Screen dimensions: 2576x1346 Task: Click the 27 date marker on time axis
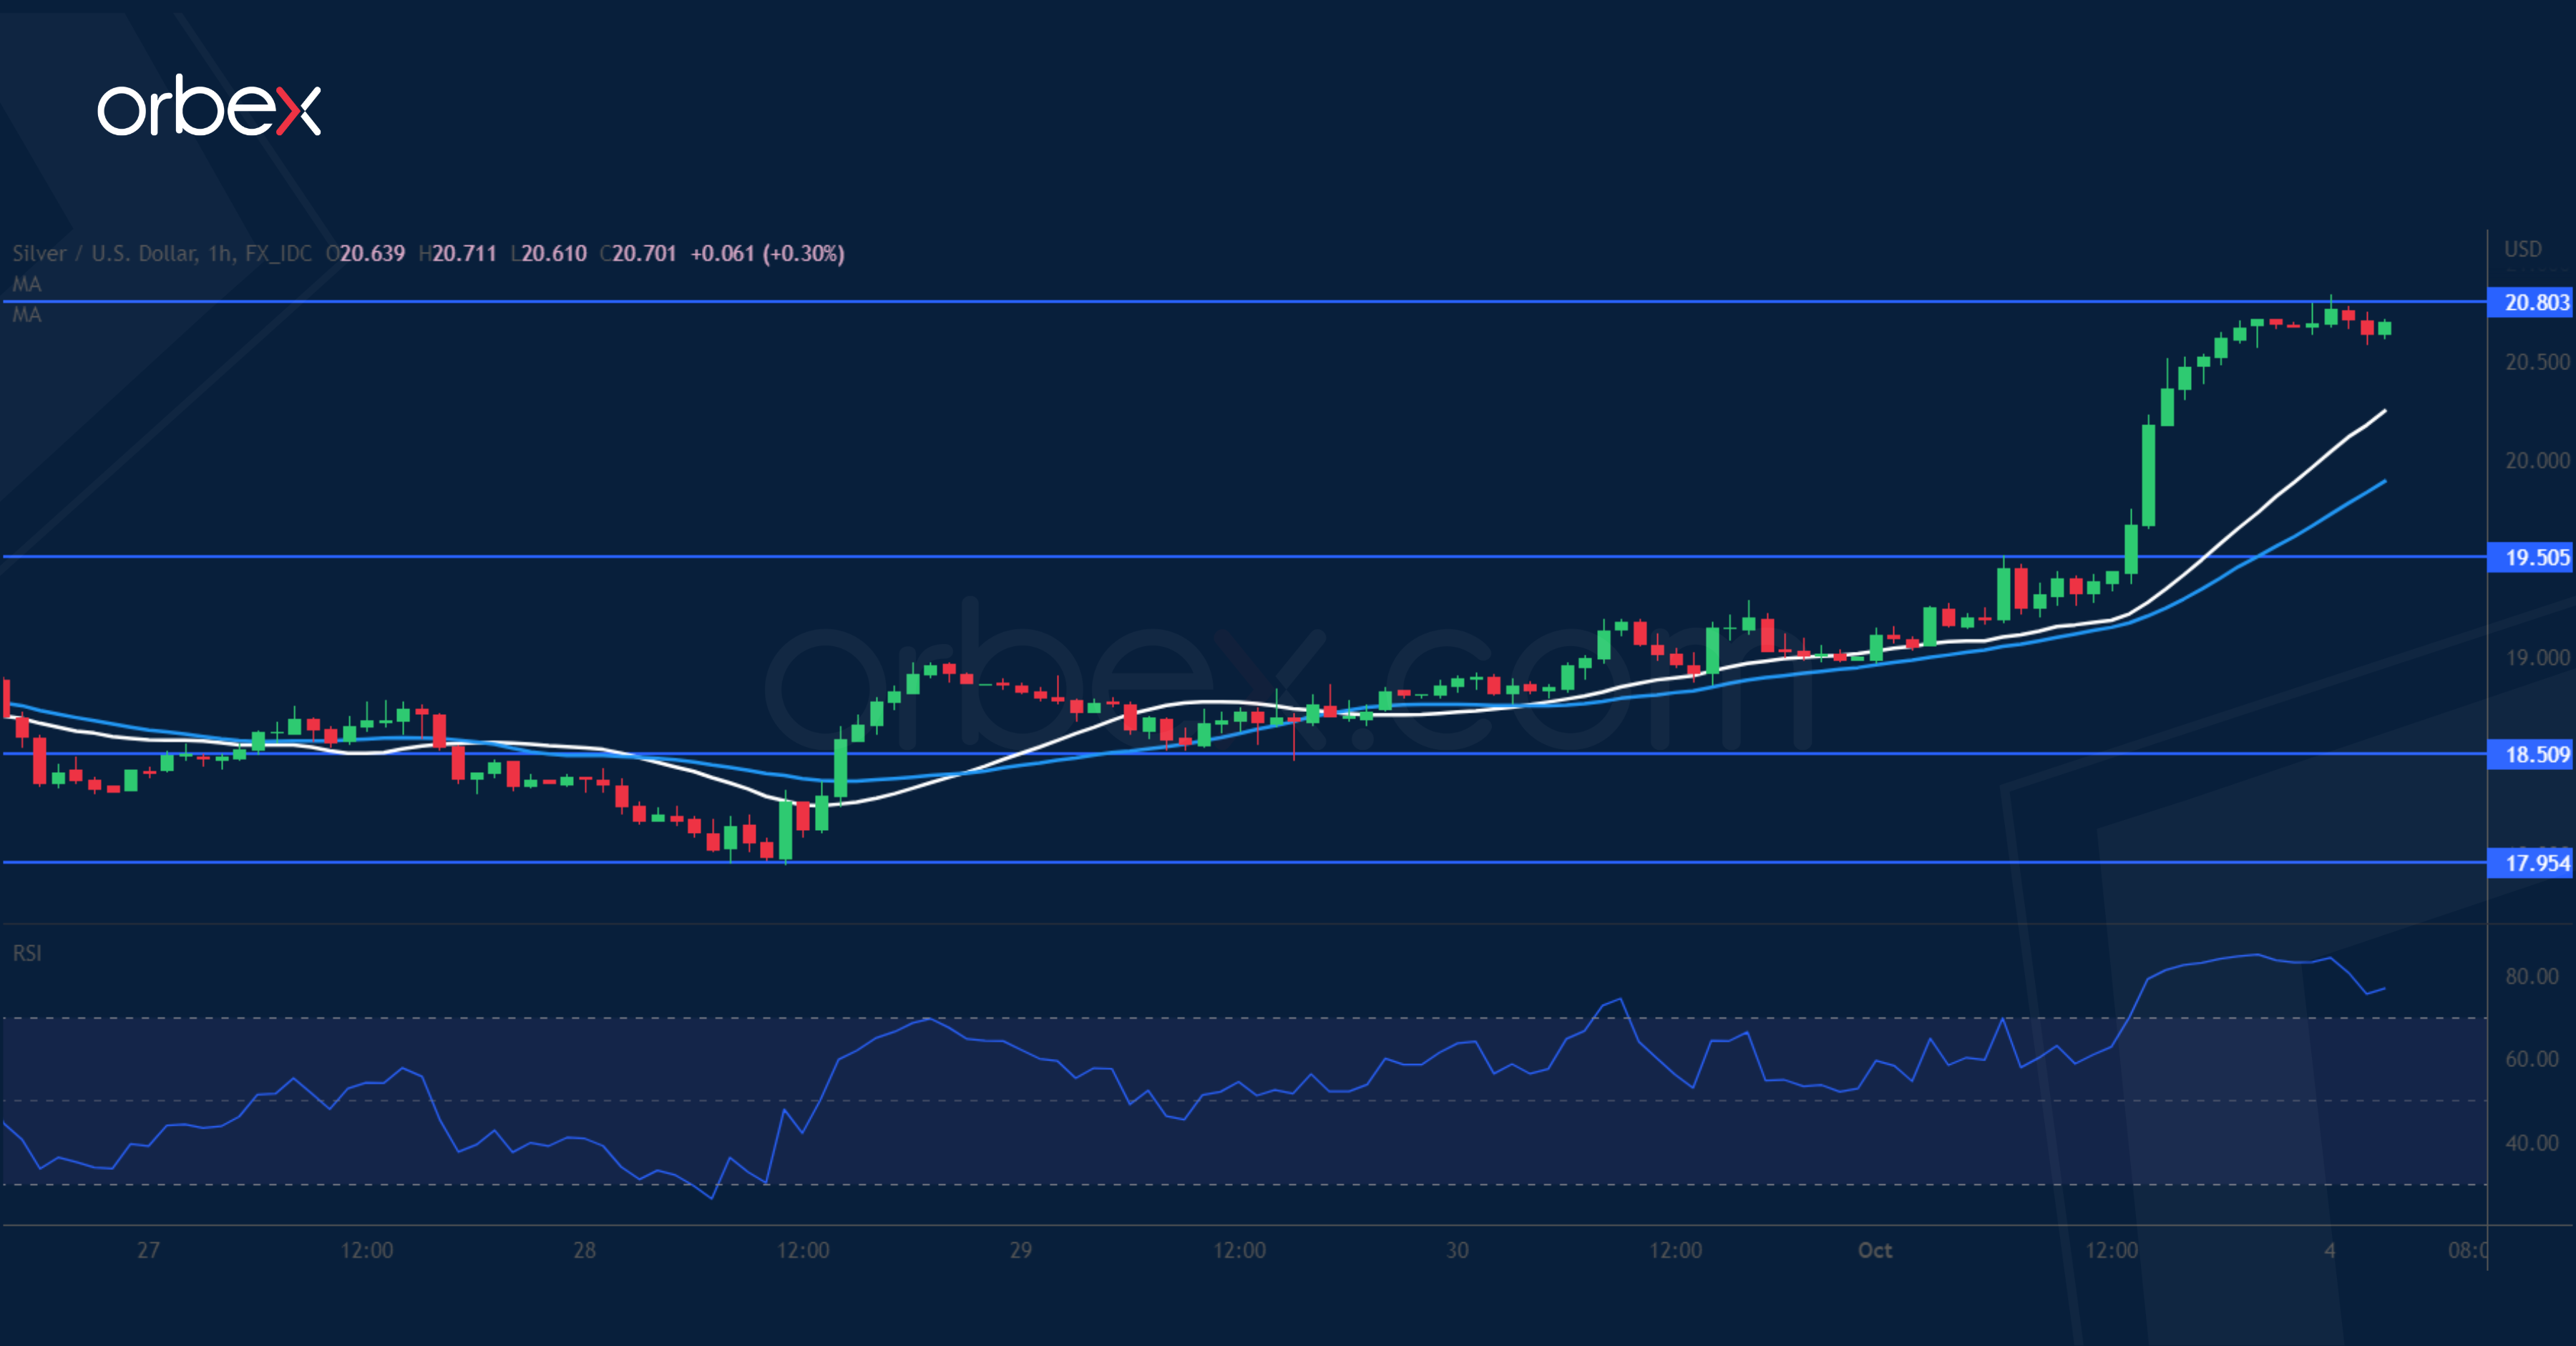click(x=148, y=1250)
